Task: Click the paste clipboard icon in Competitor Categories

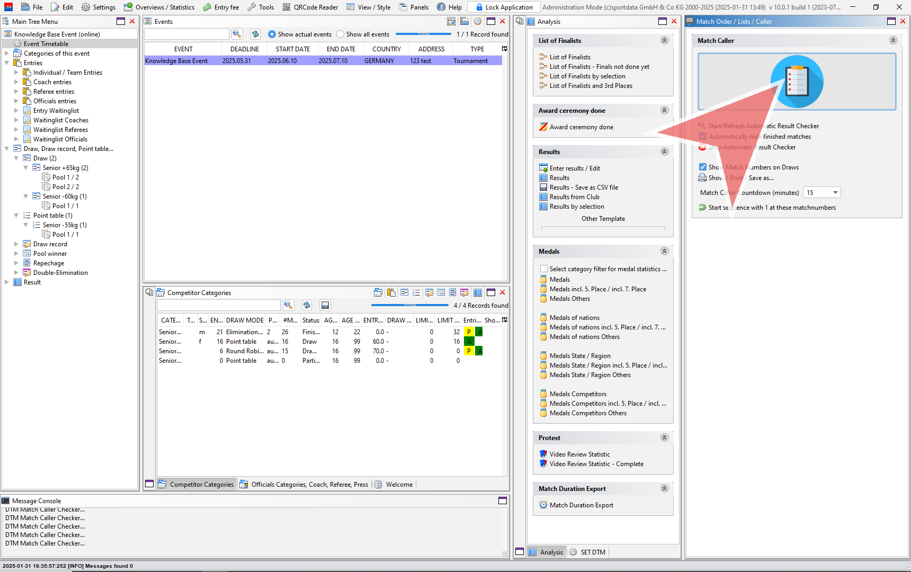Action: pyautogui.click(x=391, y=292)
